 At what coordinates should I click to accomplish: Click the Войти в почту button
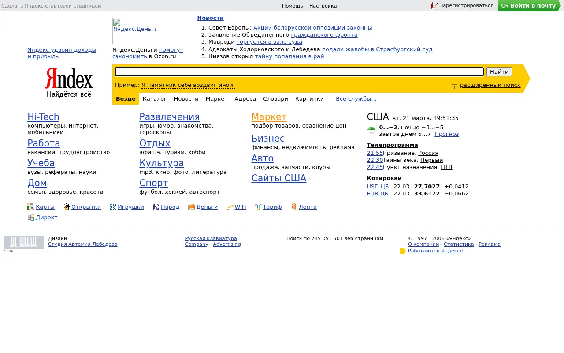coord(528,6)
